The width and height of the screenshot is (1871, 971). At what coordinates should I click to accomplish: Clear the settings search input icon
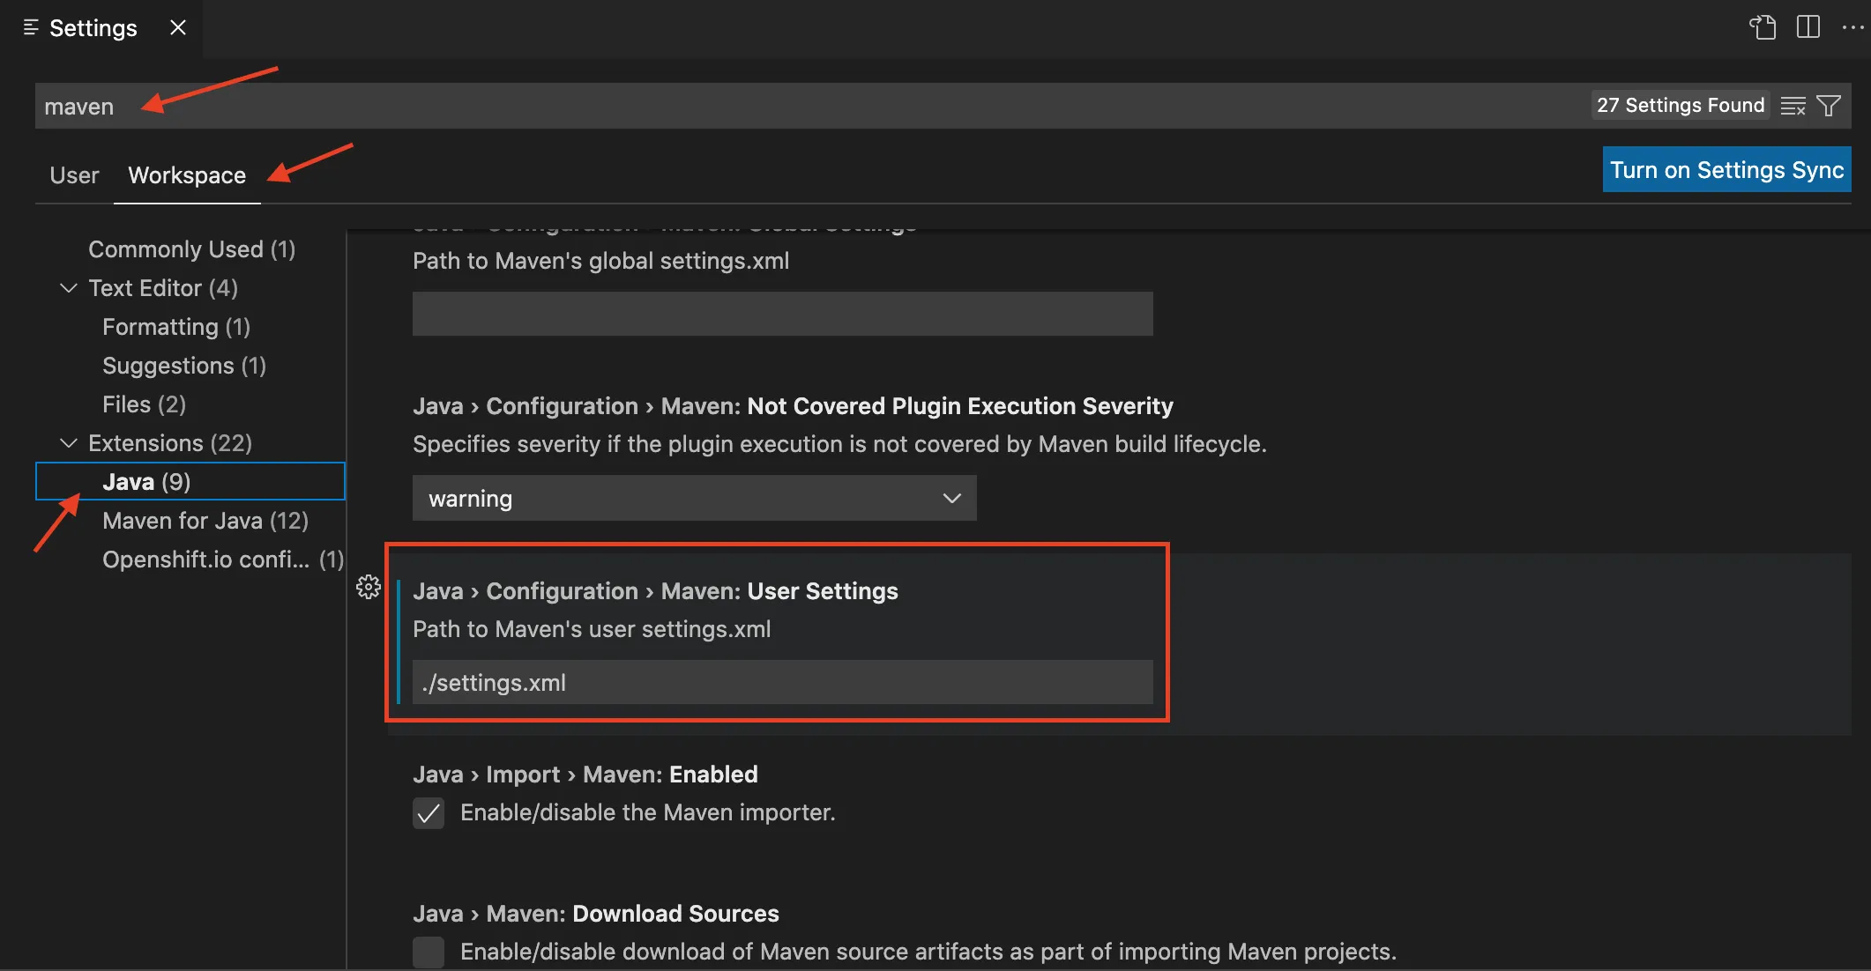click(1793, 106)
